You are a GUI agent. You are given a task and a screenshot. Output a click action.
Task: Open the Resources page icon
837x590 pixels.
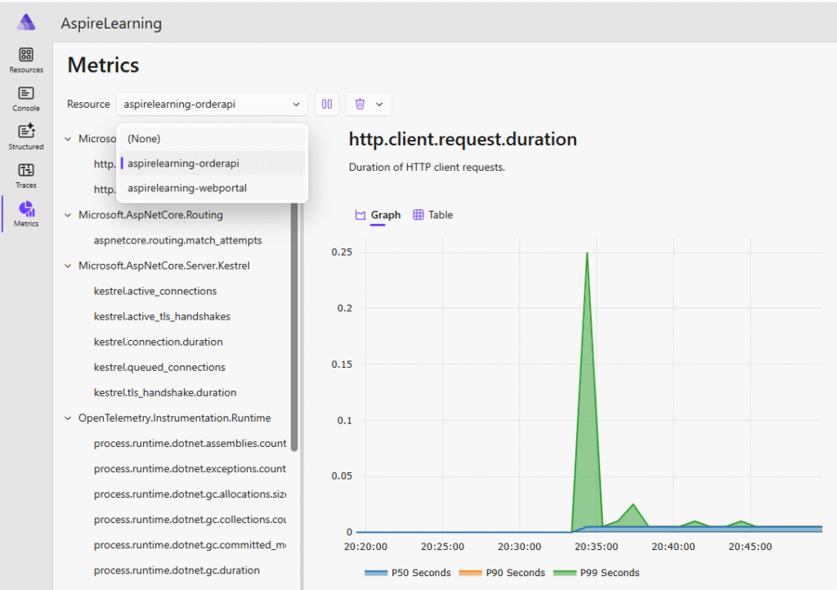25,55
